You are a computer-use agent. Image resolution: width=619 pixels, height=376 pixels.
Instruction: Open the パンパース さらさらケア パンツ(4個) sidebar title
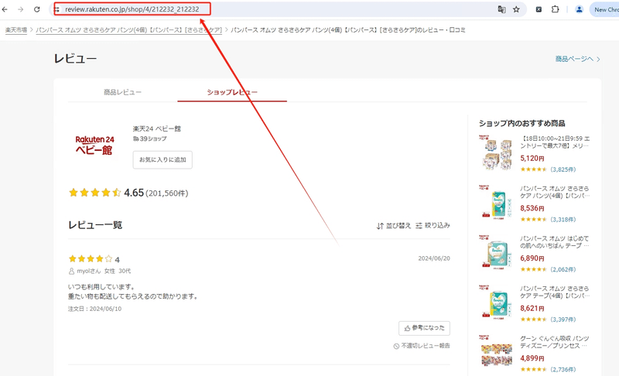[555, 192]
